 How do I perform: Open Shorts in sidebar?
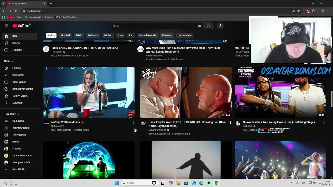click(x=20, y=43)
